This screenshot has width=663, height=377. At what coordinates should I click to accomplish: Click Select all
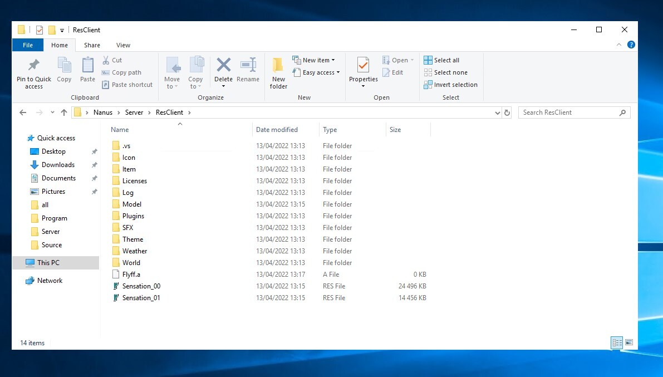441,60
